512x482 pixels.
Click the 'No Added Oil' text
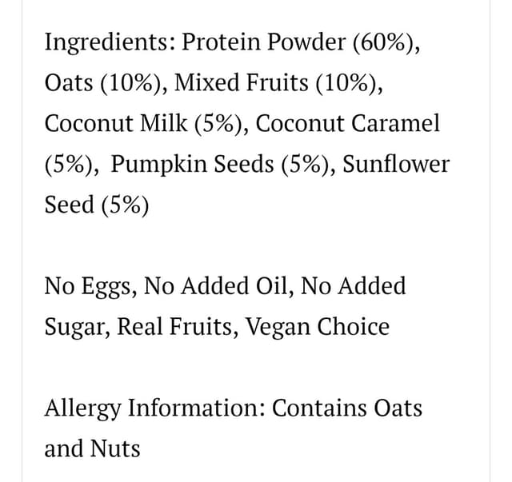point(215,285)
